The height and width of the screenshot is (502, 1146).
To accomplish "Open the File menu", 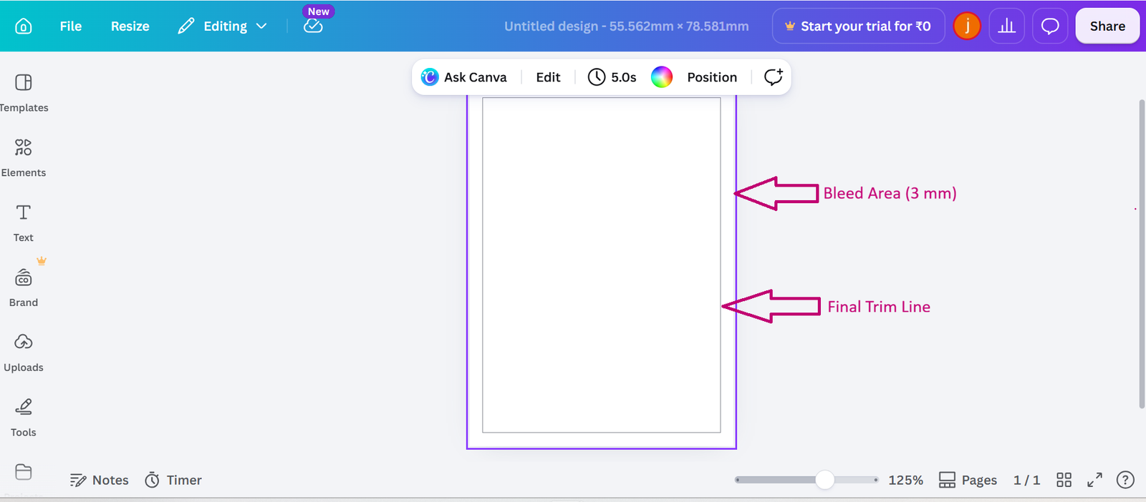I will pyautogui.click(x=71, y=26).
